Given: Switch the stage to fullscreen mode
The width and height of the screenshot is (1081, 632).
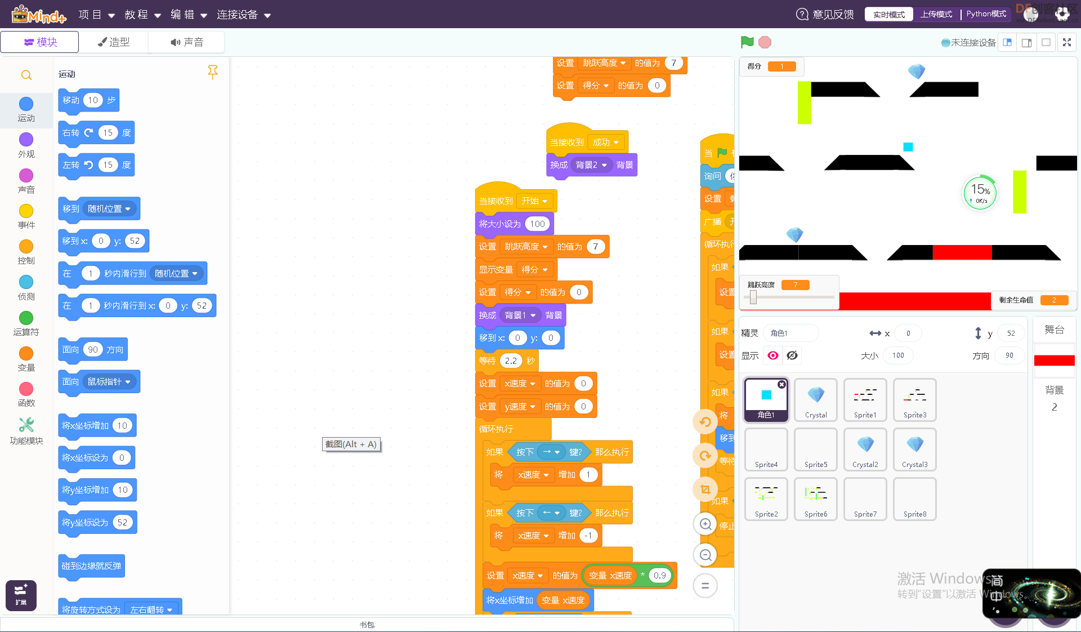Looking at the screenshot, I should (x=1066, y=42).
